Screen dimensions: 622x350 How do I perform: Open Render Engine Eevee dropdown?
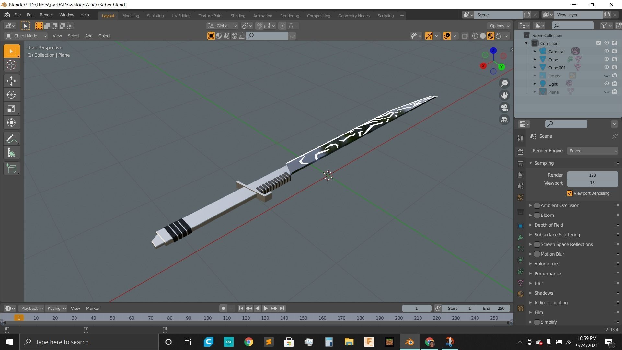[593, 151]
